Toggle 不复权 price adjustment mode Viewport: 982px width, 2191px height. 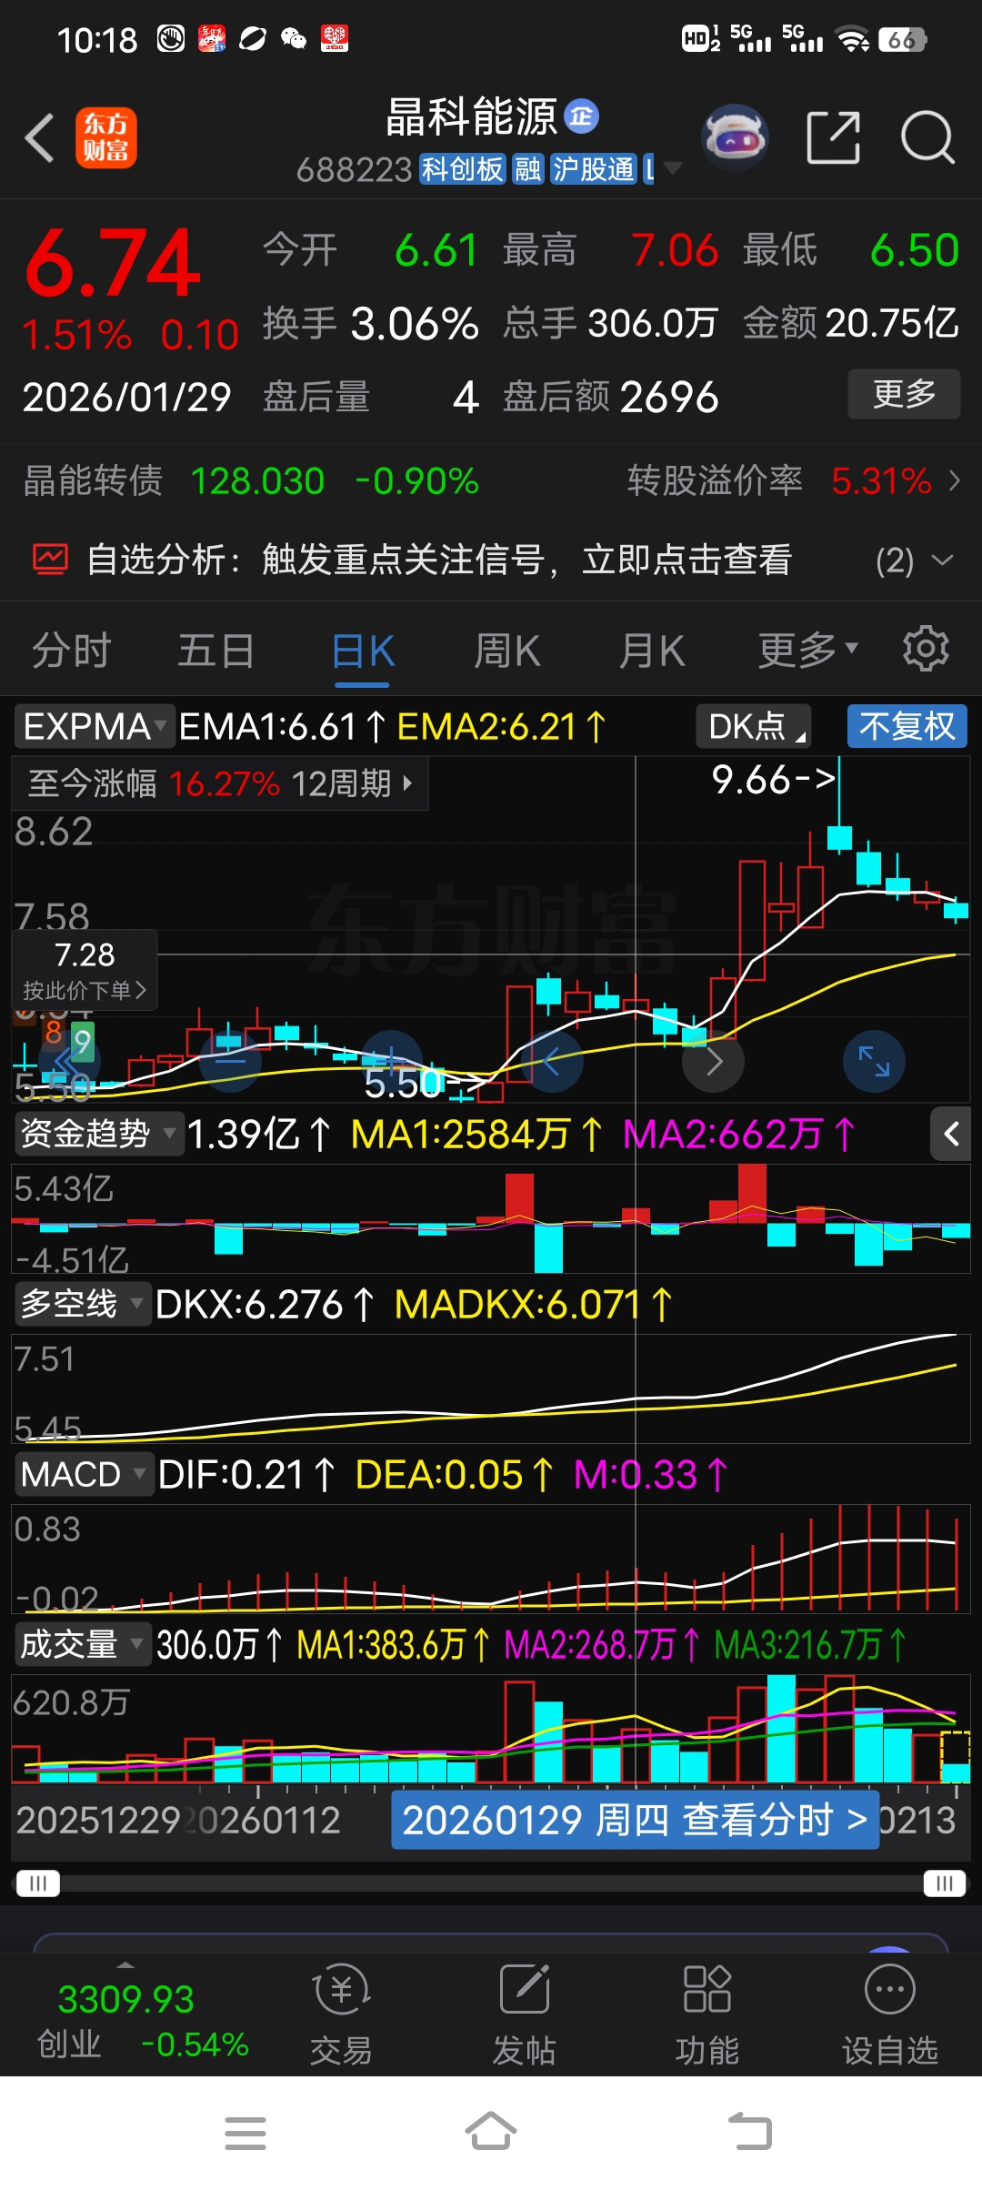tap(907, 726)
